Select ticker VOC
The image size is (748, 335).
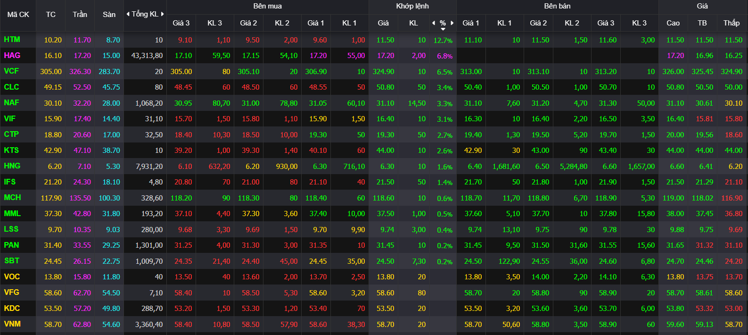[12, 276]
